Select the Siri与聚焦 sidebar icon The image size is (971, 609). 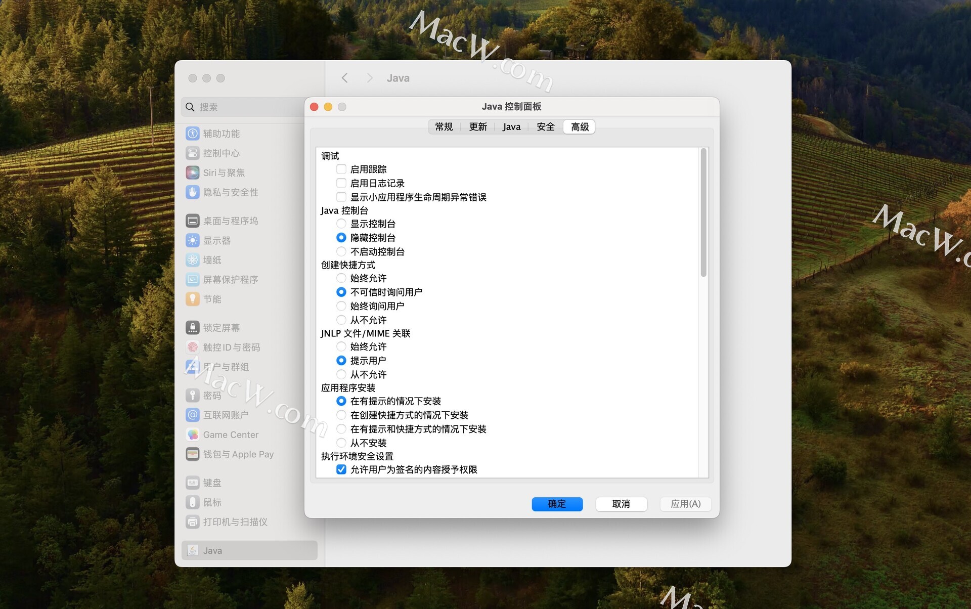[192, 173]
